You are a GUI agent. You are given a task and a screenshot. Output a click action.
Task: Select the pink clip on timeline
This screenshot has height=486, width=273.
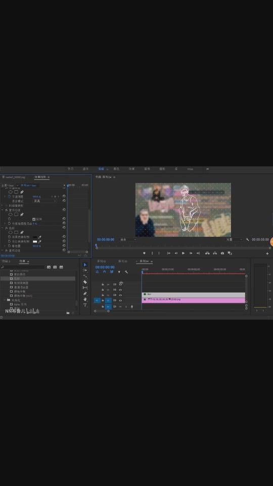[x=194, y=300]
